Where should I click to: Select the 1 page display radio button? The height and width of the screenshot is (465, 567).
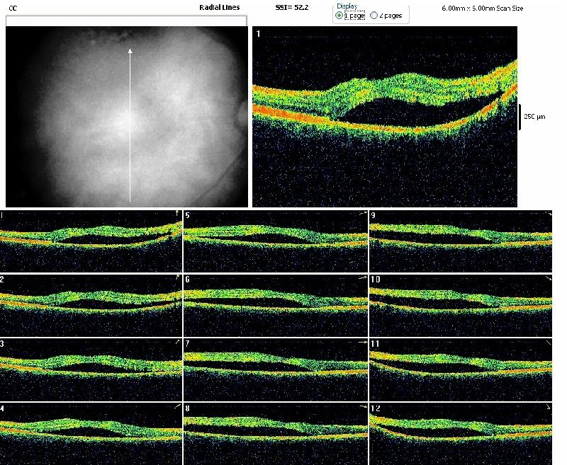point(339,16)
